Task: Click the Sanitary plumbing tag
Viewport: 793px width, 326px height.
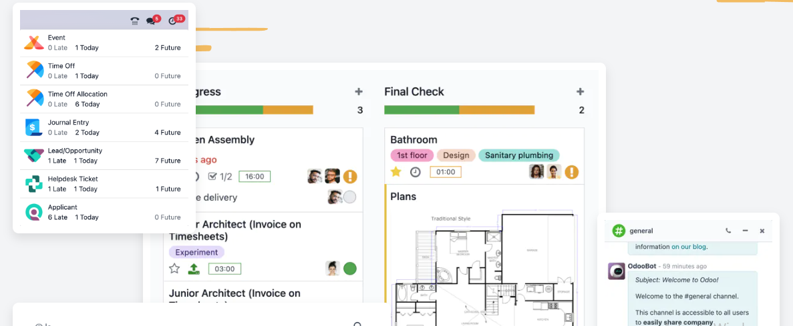Action: point(519,155)
